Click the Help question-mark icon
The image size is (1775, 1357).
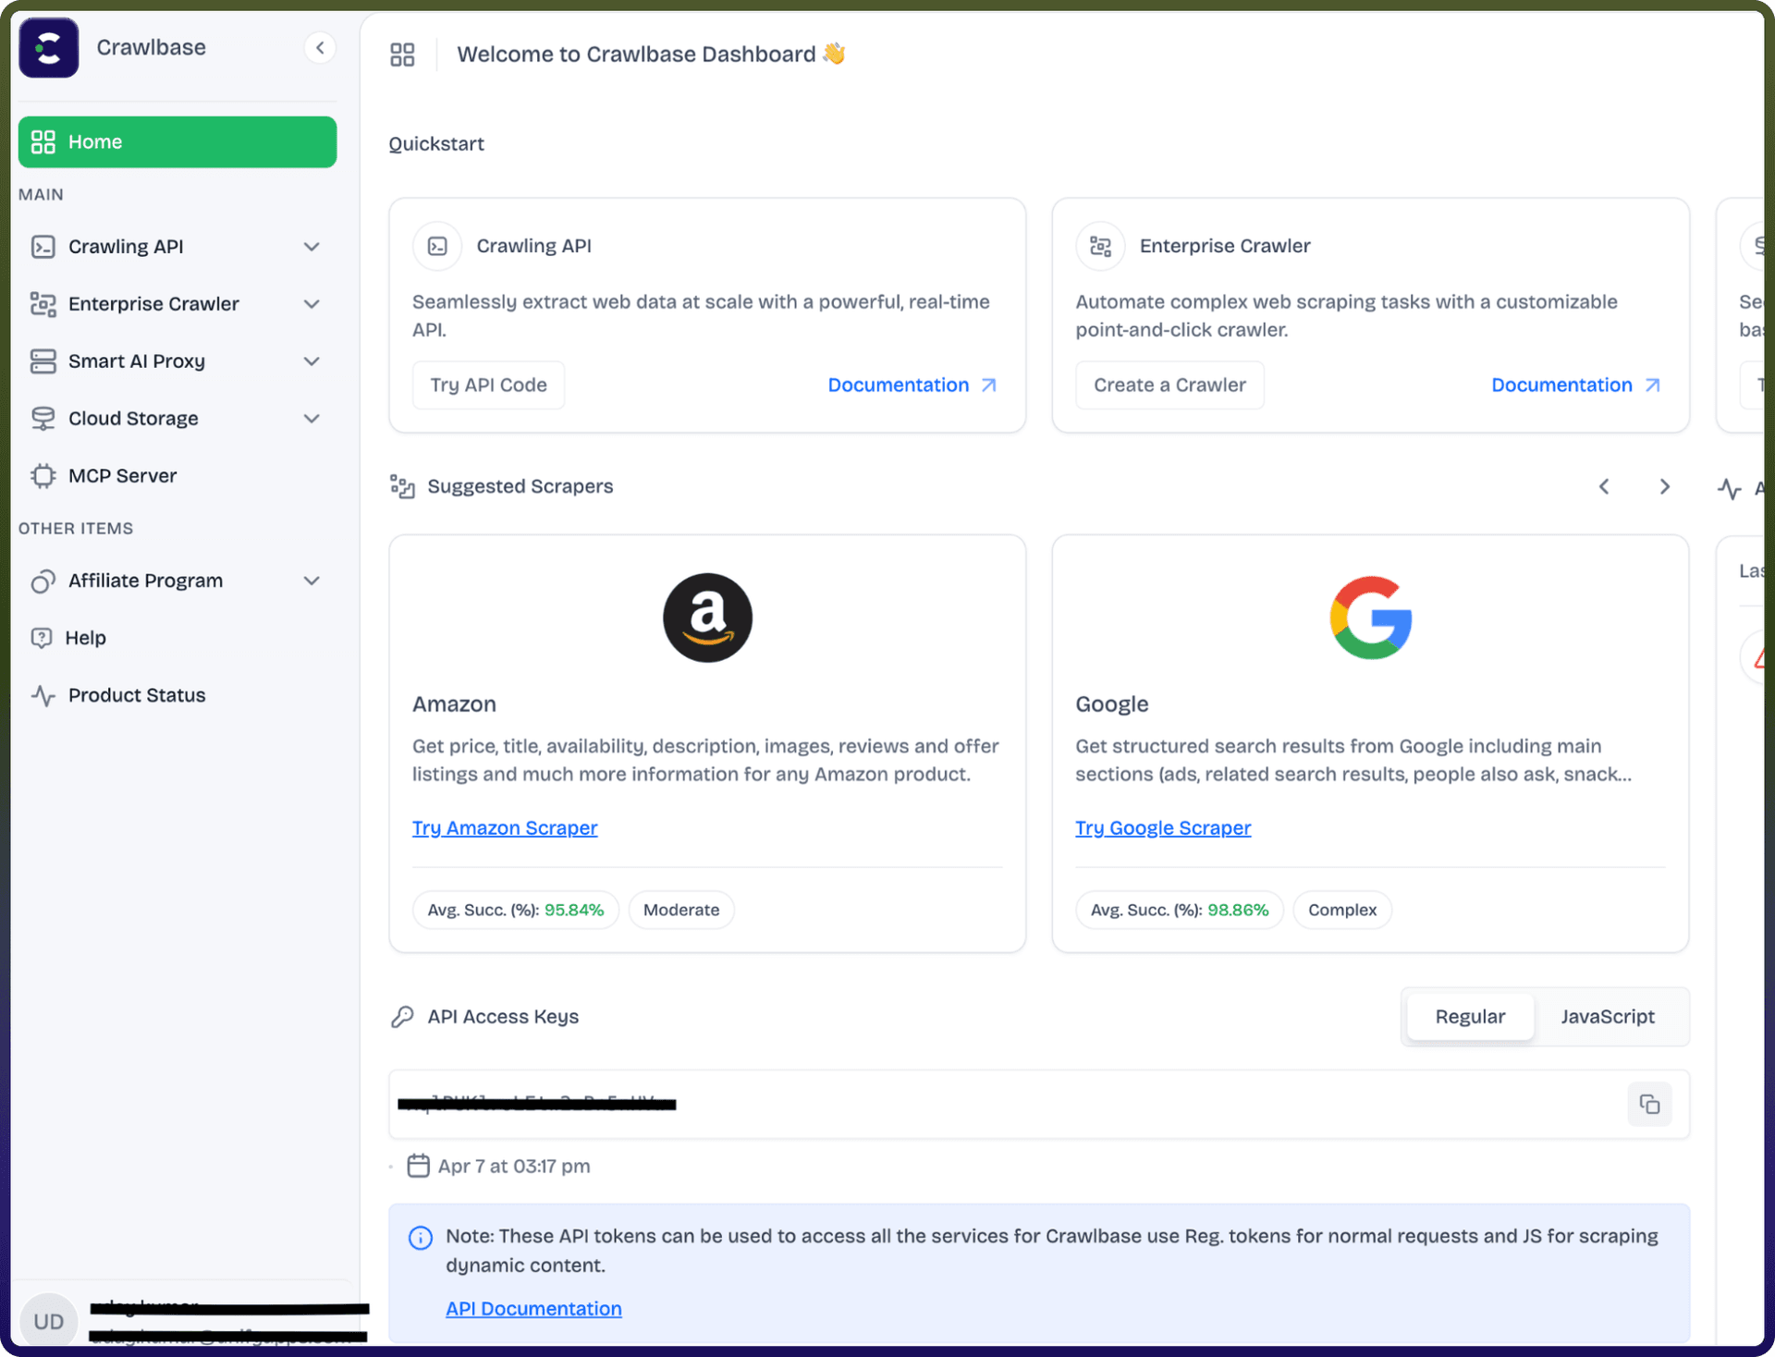click(42, 638)
